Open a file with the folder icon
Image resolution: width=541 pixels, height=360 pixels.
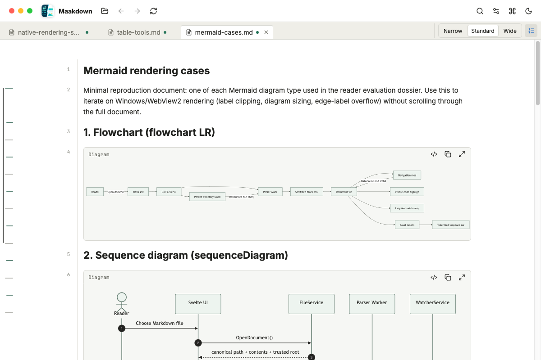(105, 11)
